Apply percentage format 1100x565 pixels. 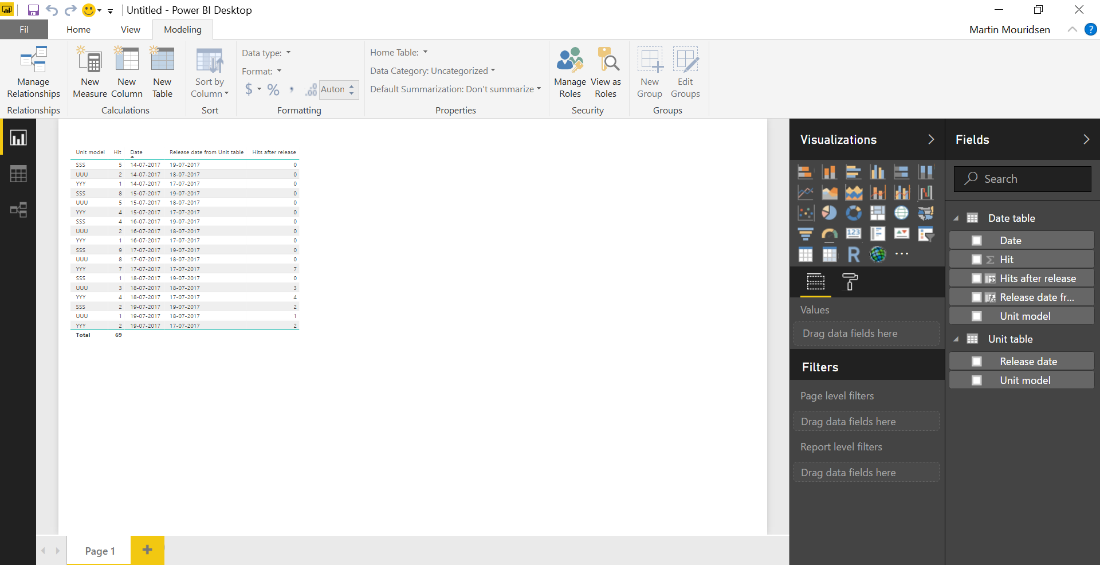tap(273, 89)
